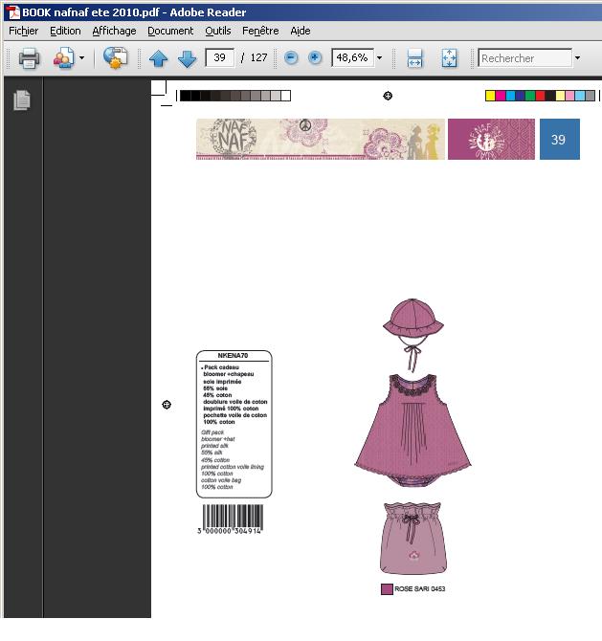602x641 pixels.
Task: Open dropdown arrow next to collaborate icon
Action: coord(81,58)
